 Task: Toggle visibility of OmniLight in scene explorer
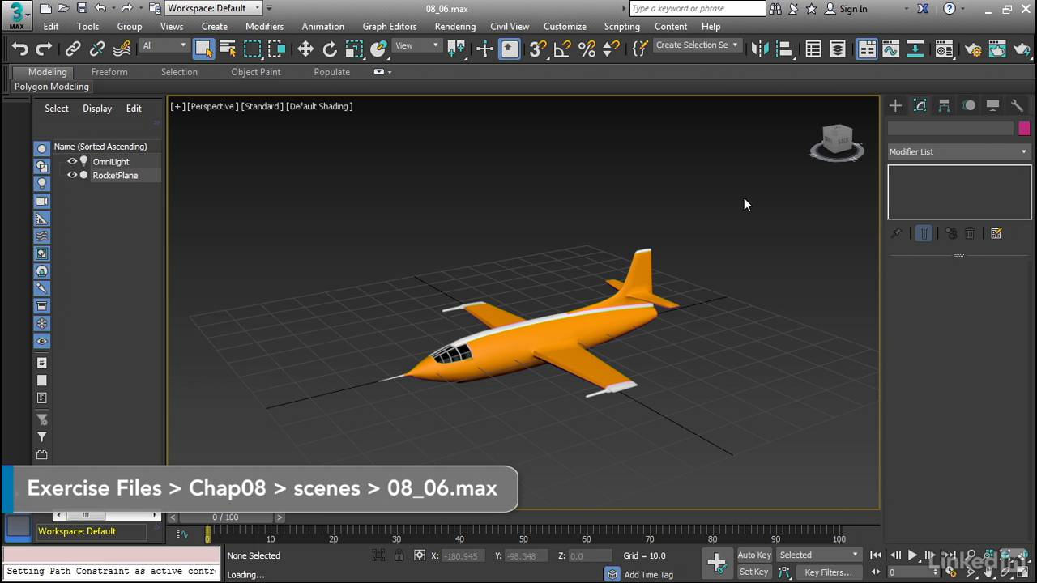click(x=72, y=161)
